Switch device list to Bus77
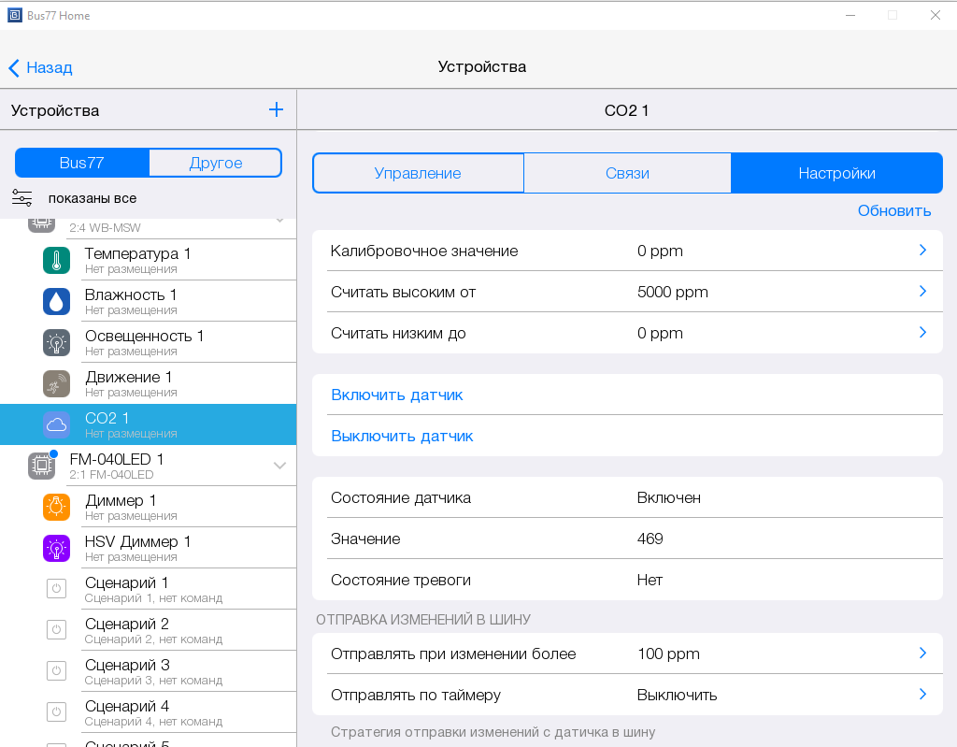The width and height of the screenshot is (957, 747). coord(82,163)
